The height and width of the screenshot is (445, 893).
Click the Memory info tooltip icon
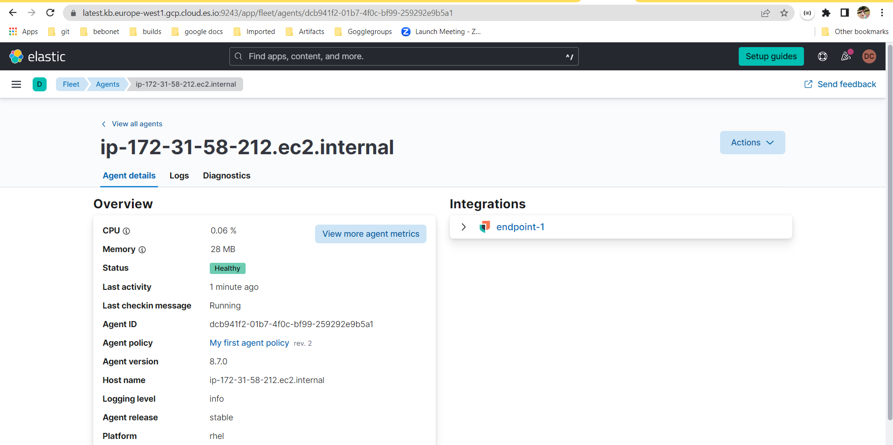tap(142, 250)
